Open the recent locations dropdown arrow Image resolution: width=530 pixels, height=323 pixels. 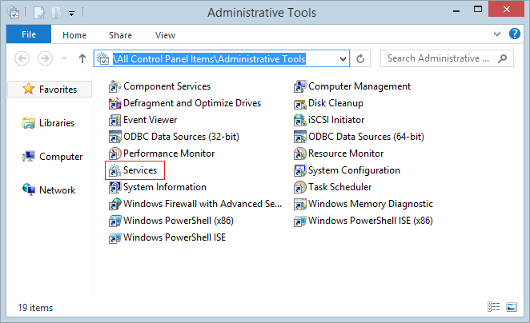click(64, 58)
